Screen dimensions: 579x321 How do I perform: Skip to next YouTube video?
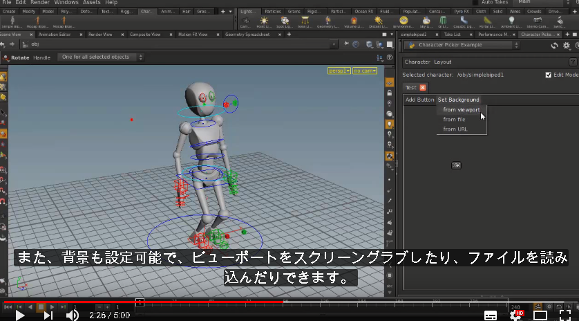(x=48, y=315)
